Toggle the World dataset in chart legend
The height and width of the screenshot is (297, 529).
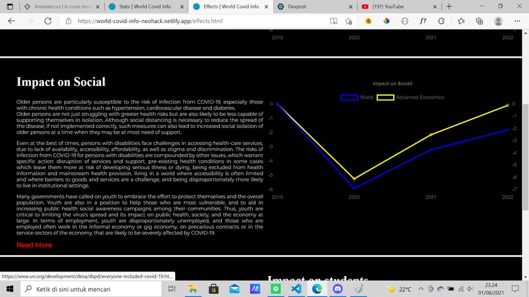point(356,98)
